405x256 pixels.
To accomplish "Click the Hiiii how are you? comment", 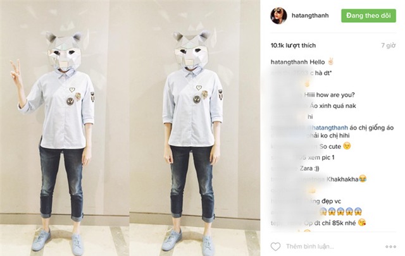I will (x=329, y=95).
